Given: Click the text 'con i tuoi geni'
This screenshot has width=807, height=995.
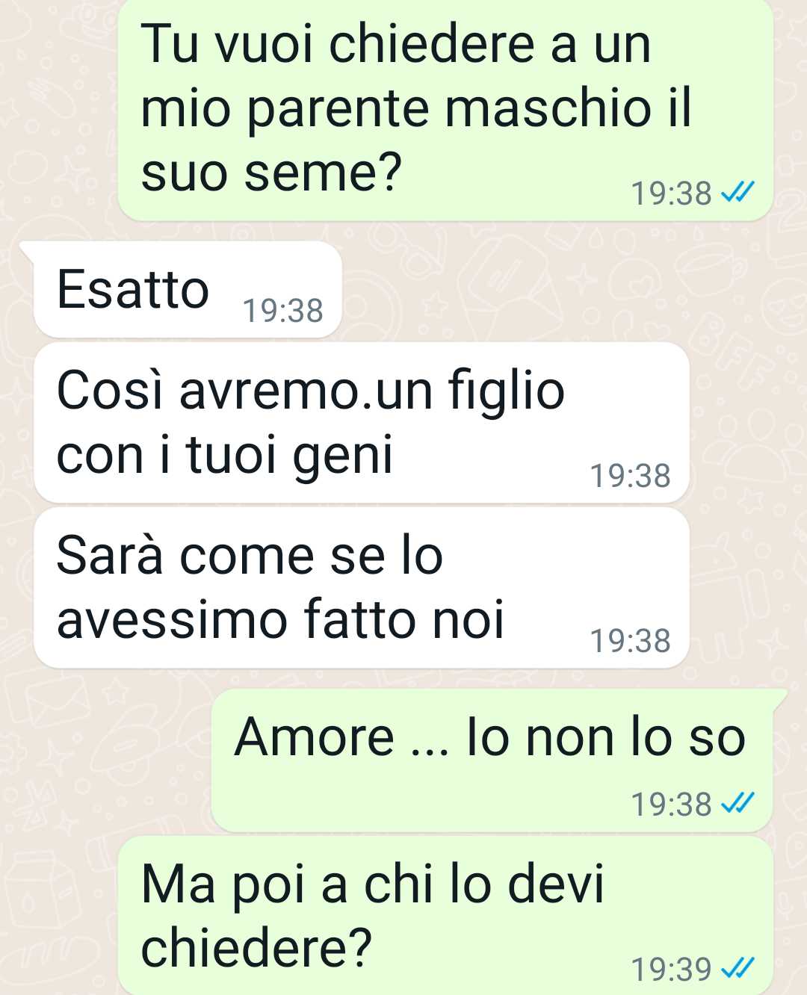Looking at the screenshot, I should pos(224,456).
